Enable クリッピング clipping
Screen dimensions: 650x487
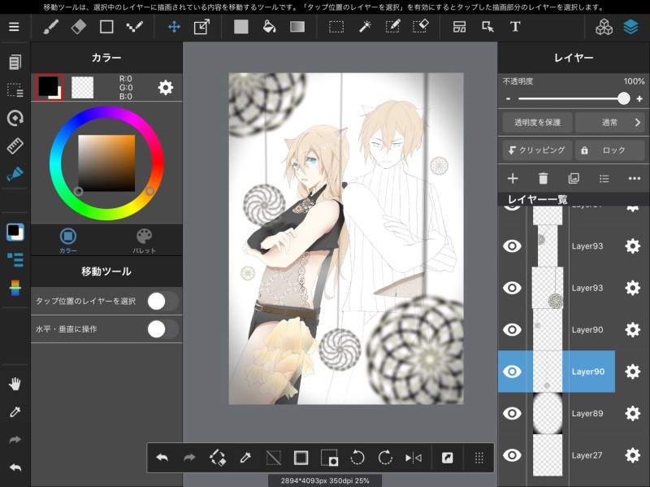click(x=537, y=150)
